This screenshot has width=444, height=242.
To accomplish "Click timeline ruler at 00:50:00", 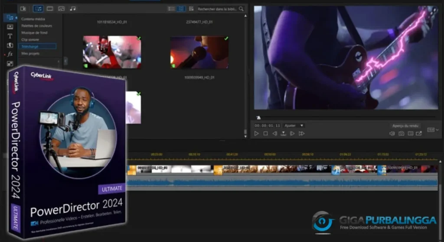I will [x=270, y=155].
